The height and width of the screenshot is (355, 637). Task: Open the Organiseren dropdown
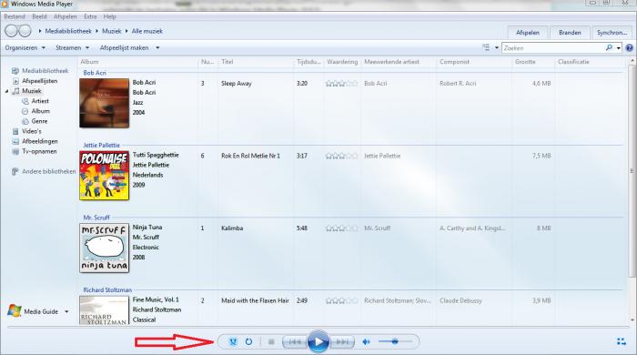click(x=25, y=48)
